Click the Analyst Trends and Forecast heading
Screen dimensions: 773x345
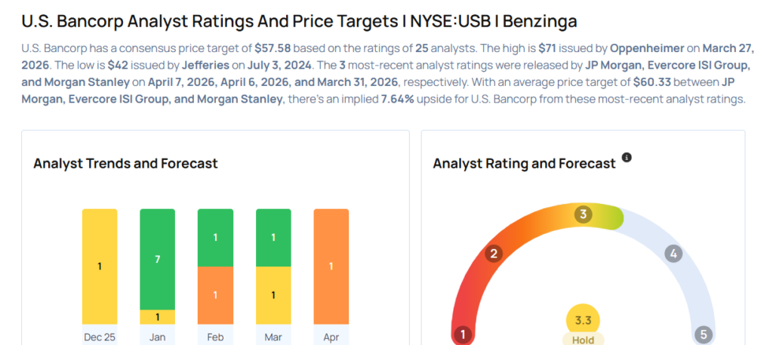125,163
